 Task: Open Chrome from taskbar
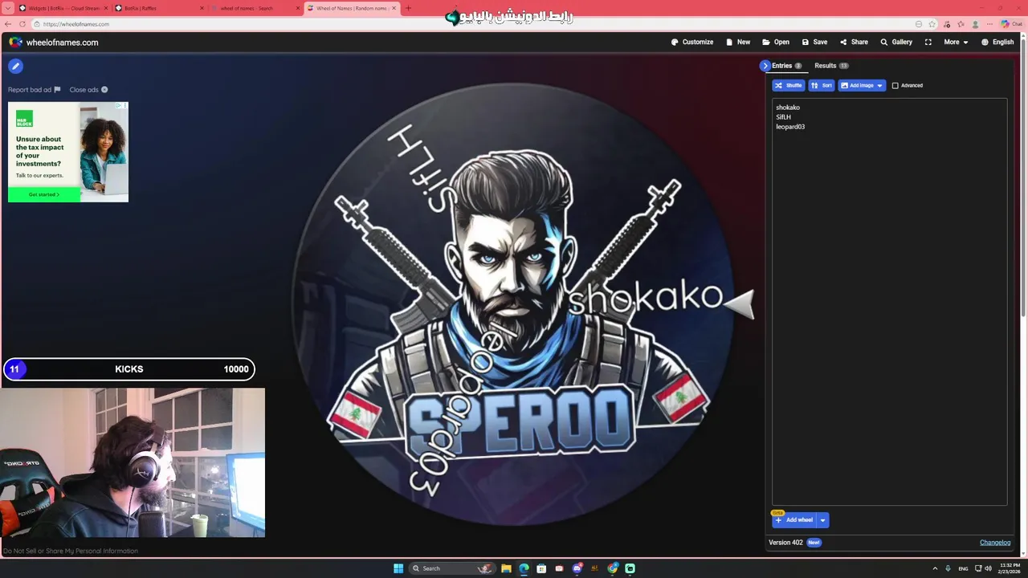613,568
